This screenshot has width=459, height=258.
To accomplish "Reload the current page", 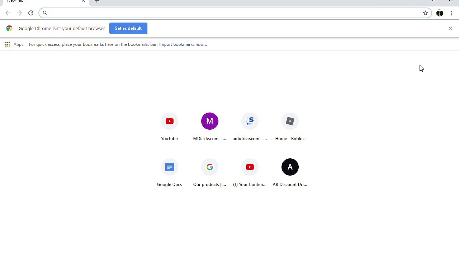I will (x=31, y=13).
